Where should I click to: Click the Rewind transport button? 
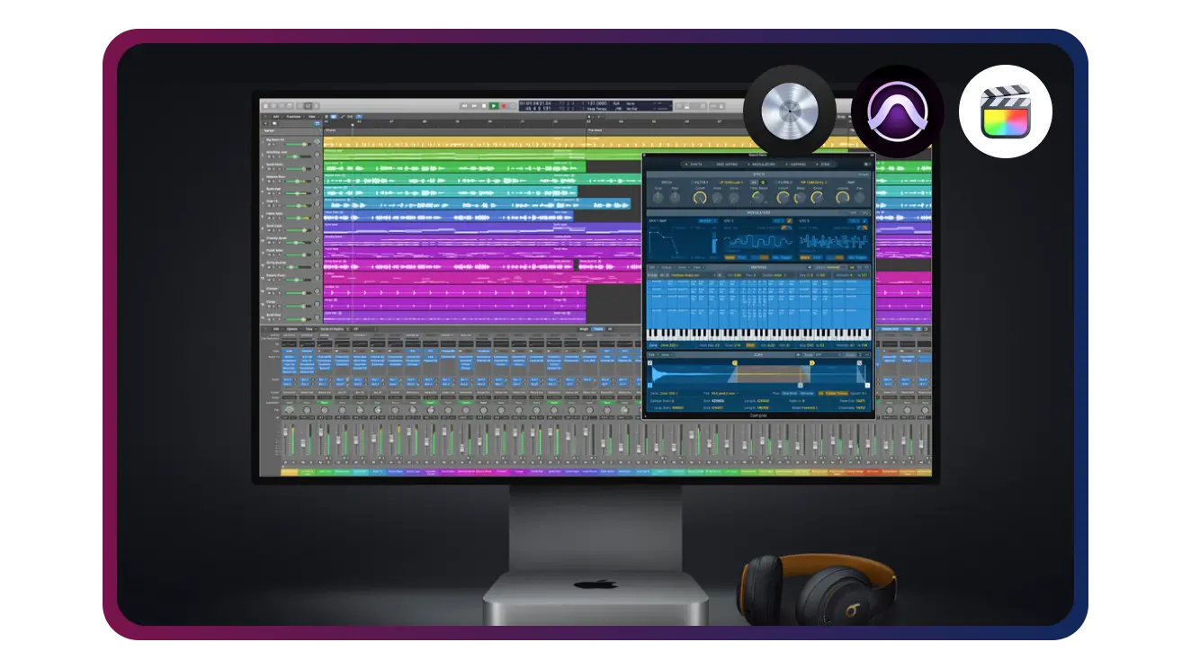coord(464,106)
